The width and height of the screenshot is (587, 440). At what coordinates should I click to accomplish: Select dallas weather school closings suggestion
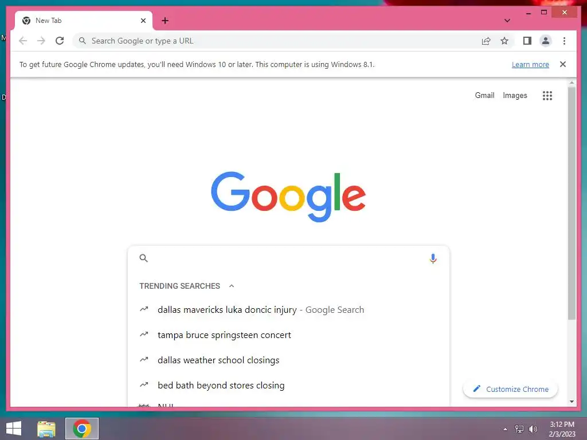point(288,360)
